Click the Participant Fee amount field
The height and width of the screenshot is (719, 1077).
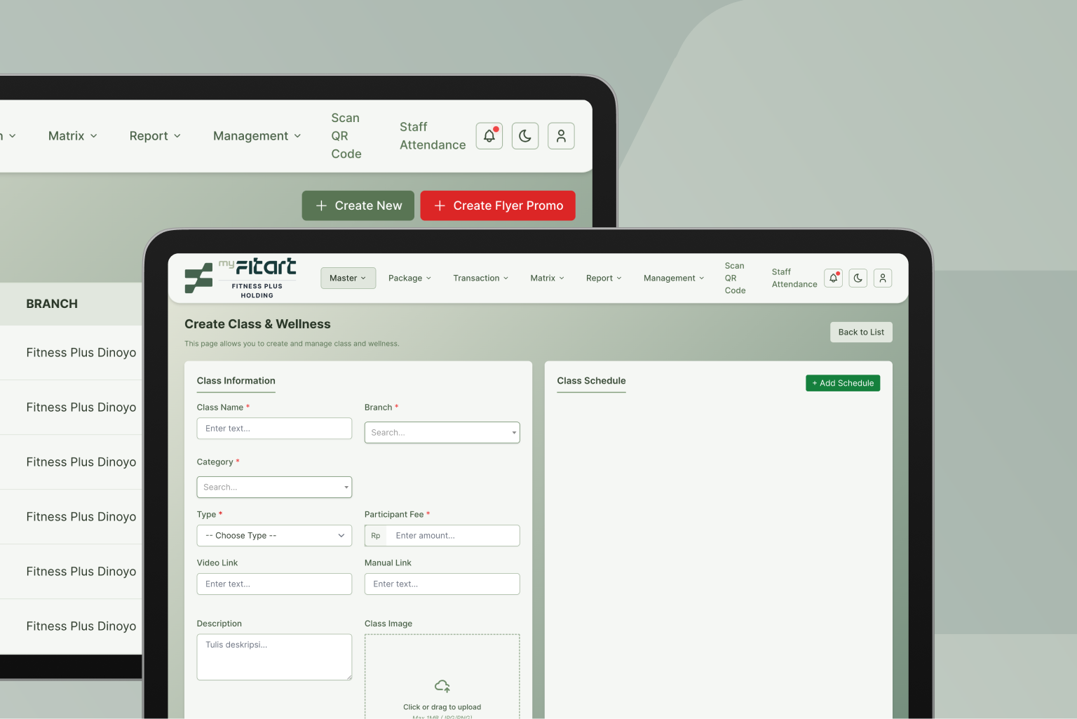(x=452, y=536)
